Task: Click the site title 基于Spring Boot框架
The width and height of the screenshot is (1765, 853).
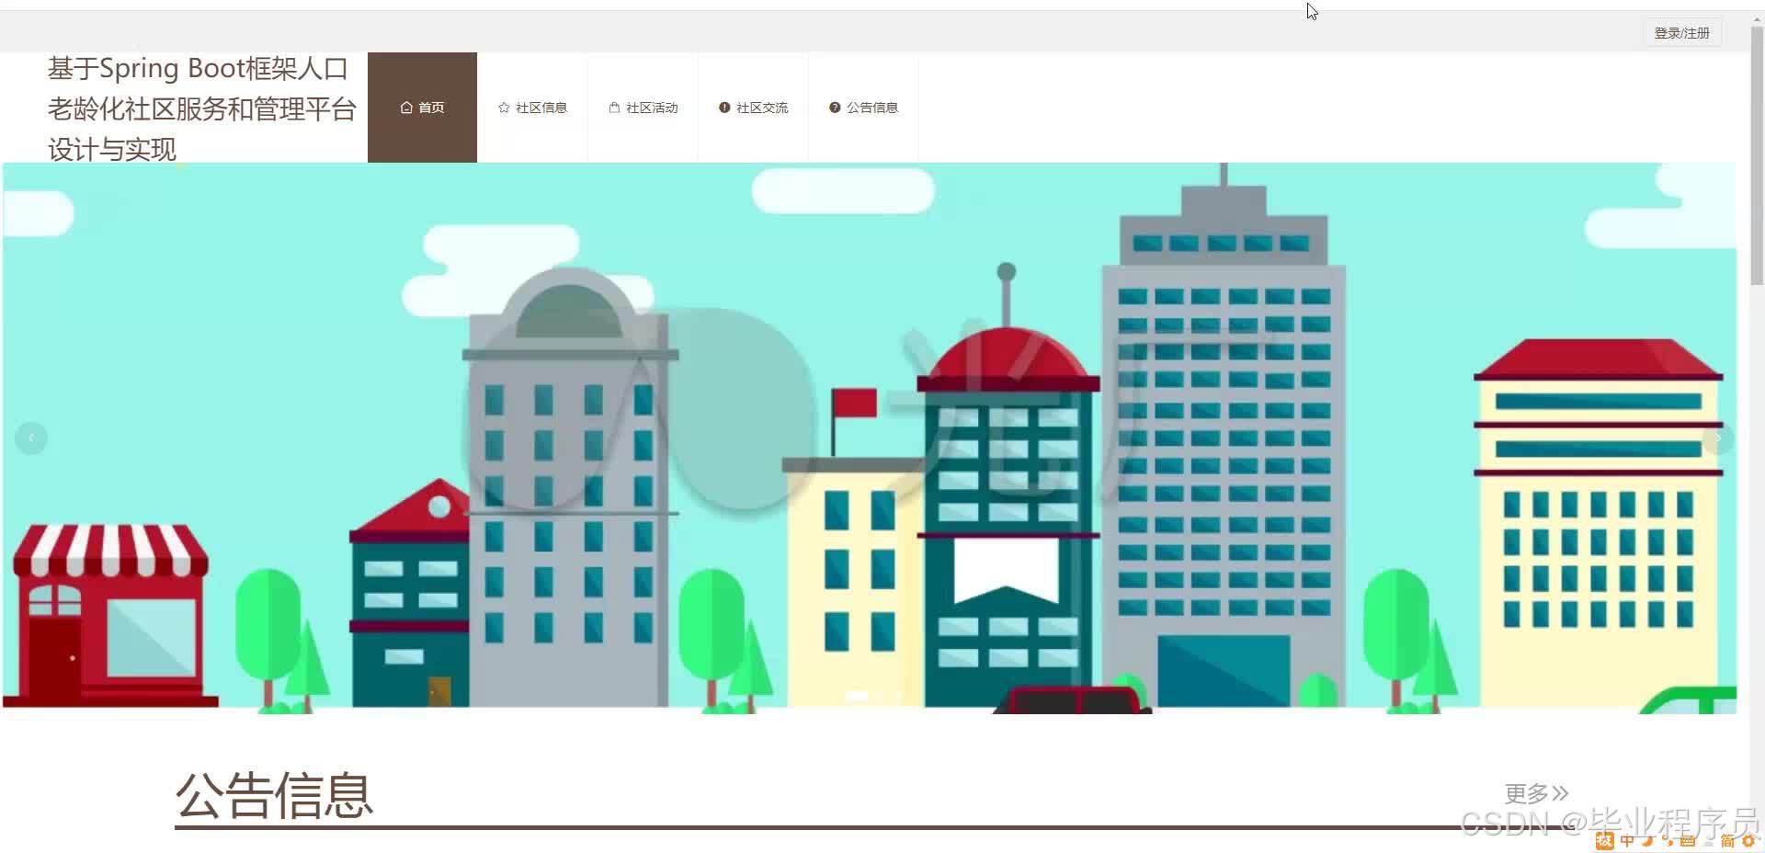Action: pos(202,108)
